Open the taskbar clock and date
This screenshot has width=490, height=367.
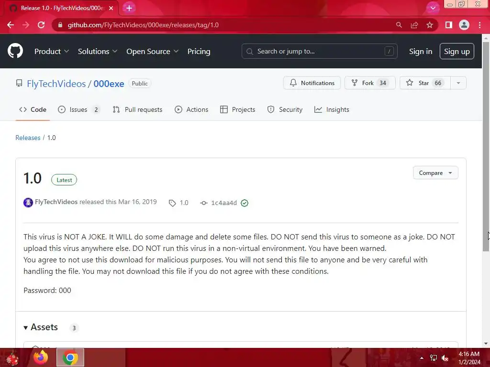469,358
